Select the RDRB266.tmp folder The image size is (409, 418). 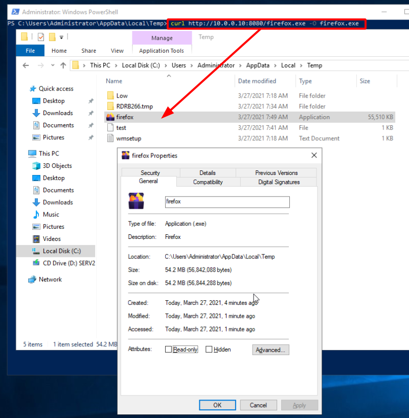point(249,106)
